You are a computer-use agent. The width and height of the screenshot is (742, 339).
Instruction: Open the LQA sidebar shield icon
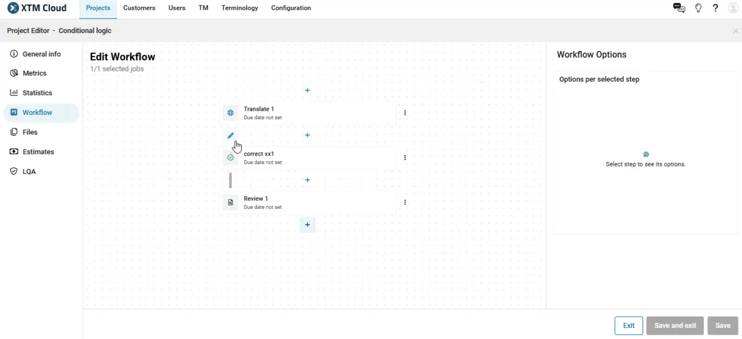pyautogui.click(x=13, y=171)
